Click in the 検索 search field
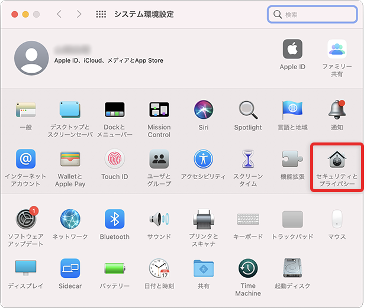The width and height of the screenshot is (367, 308). pos(313,14)
